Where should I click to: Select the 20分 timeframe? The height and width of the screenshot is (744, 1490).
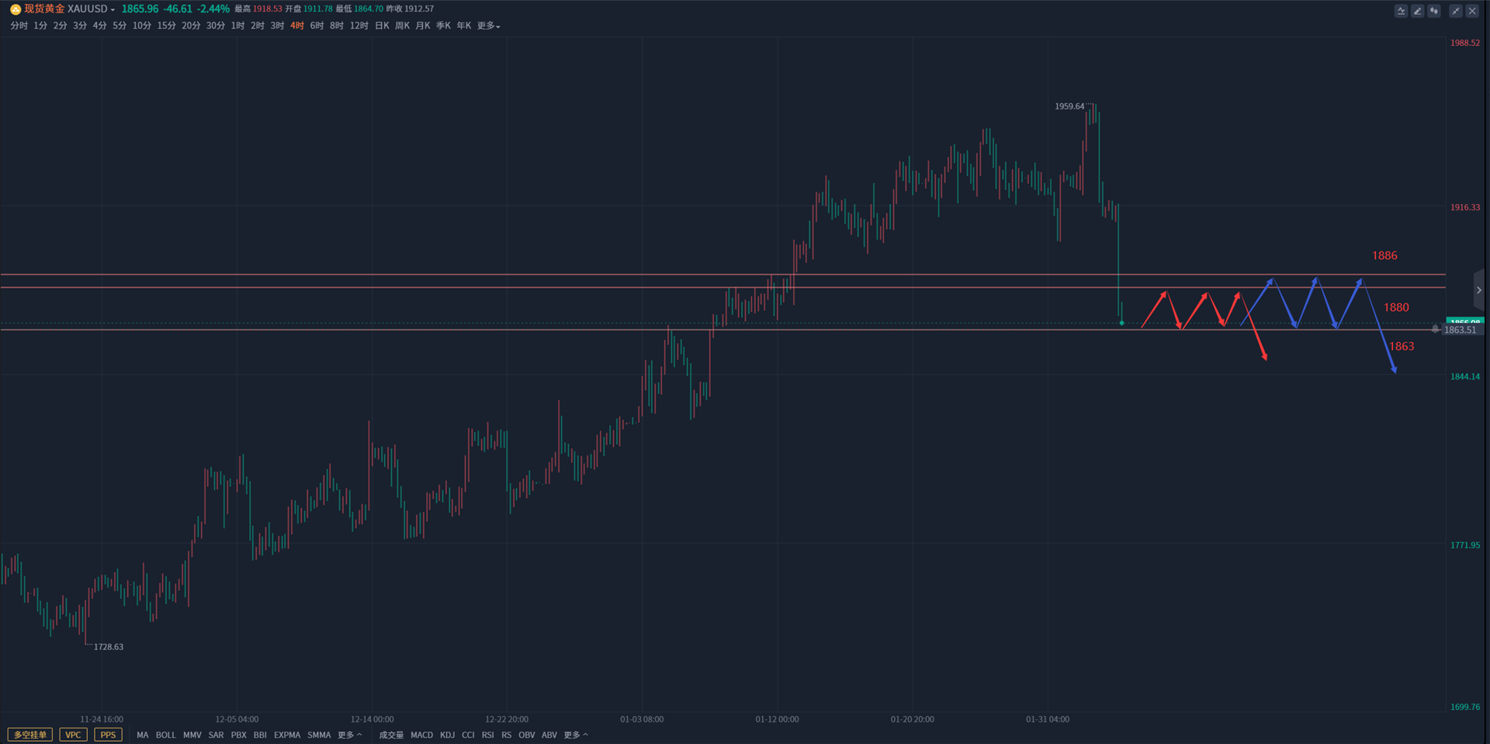point(191,26)
